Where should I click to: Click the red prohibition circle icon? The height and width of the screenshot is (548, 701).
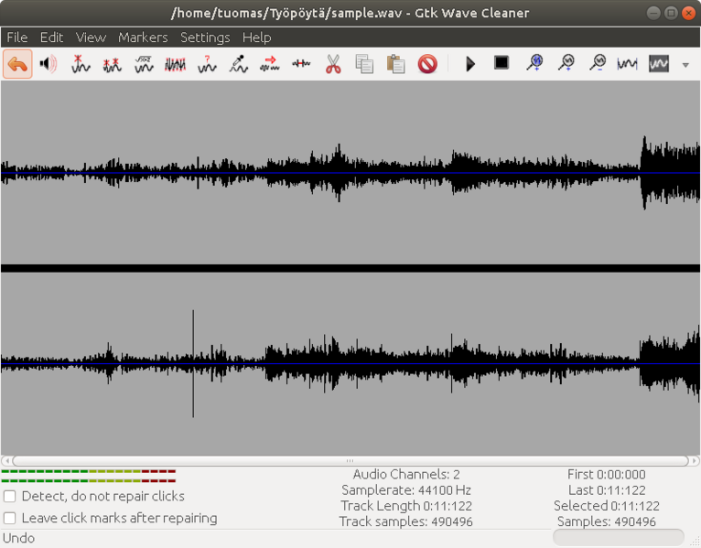[427, 64]
